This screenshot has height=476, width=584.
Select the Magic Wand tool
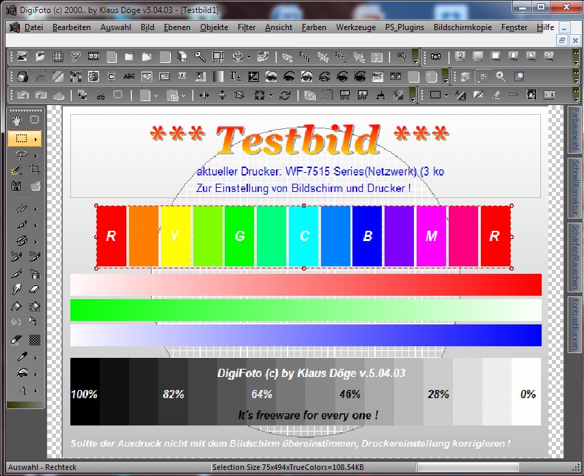pyautogui.click(x=16, y=170)
